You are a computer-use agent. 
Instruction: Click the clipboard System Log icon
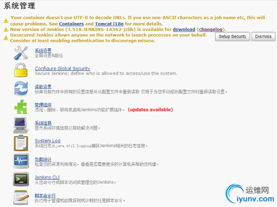click(x=21, y=143)
